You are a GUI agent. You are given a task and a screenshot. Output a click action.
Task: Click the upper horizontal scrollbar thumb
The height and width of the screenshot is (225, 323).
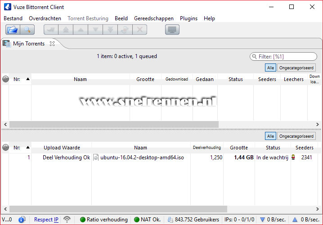[x=114, y=124]
